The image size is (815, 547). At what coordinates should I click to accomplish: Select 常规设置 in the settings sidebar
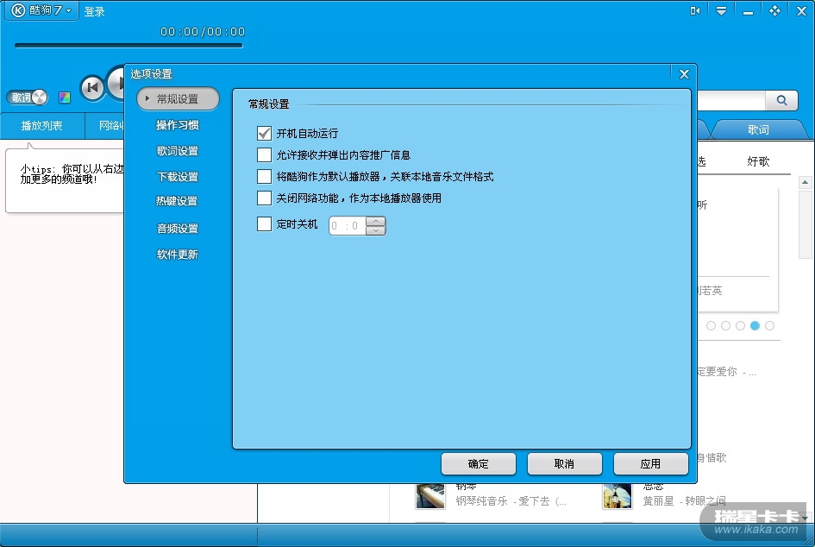click(178, 99)
